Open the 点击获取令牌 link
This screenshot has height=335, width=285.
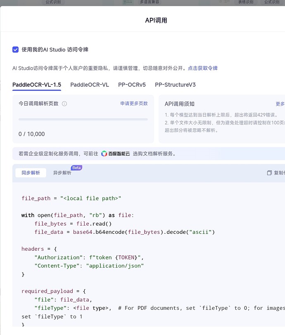tap(202, 68)
